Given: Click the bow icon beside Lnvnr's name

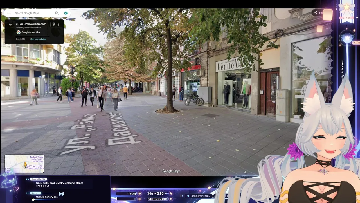Looking at the screenshot, I should click(x=61, y=194).
